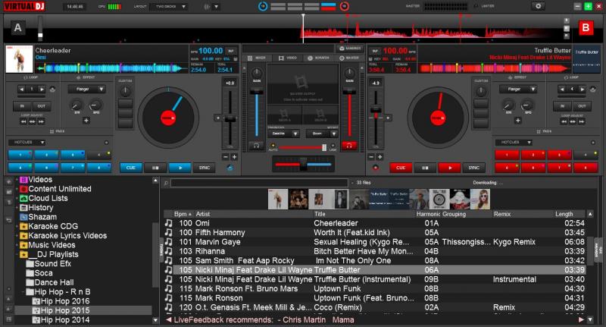This screenshot has height=327, width=606.
Task: Open deck B HOTCUES pads dropdown
Action: pos(514,143)
